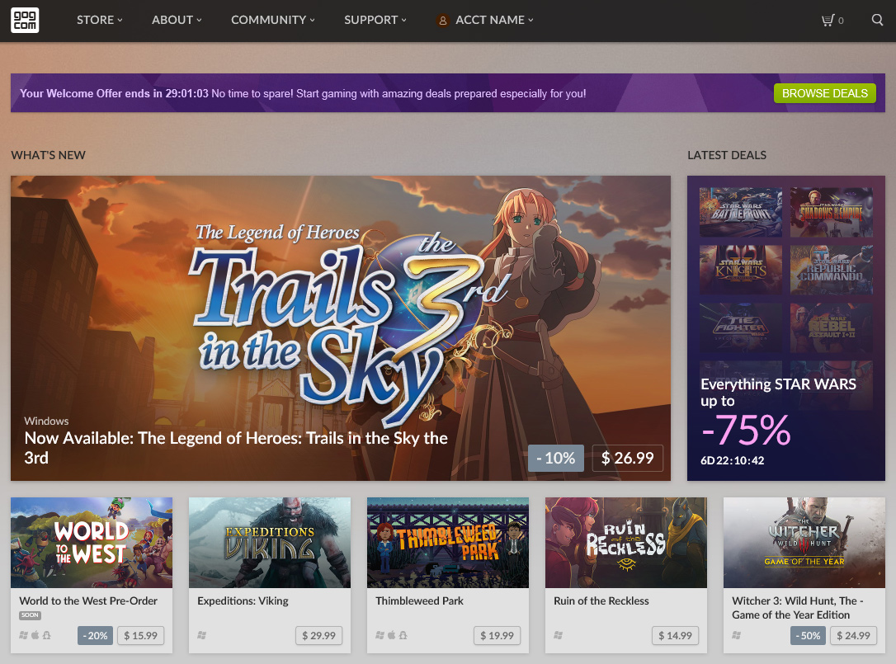Click the -75% Star Wars discount

pos(747,430)
